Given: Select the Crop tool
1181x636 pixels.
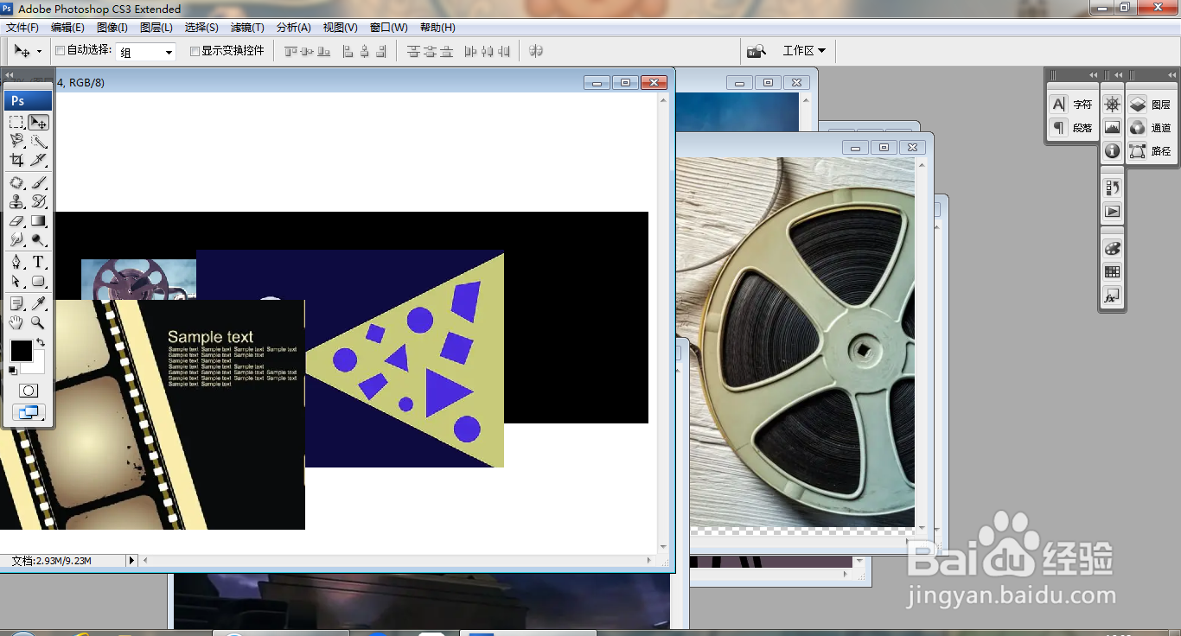Looking at the screenshot, I should tap(16, 160).
